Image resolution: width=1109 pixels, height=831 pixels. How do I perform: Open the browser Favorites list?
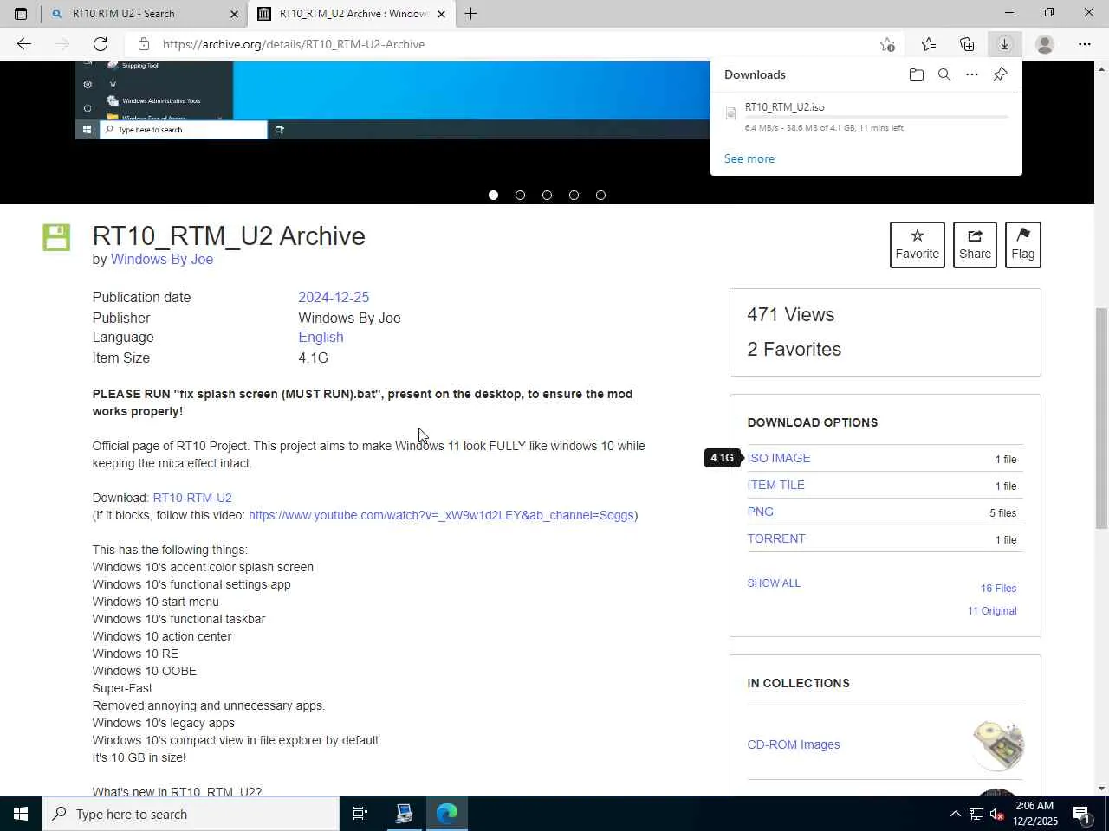(x=929, y=44)
